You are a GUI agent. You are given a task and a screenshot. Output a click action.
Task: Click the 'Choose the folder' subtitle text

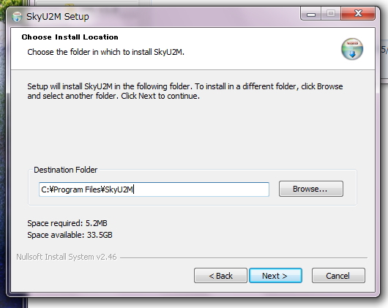pyautogui.click(x=105, y=52)
